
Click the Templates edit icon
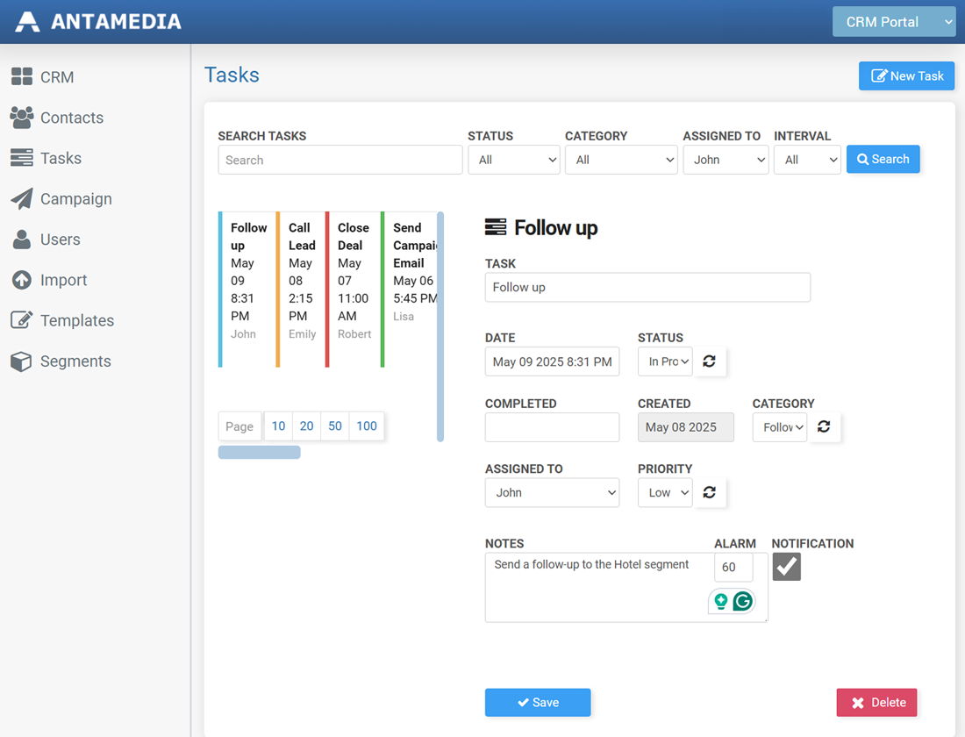point(22,320)
